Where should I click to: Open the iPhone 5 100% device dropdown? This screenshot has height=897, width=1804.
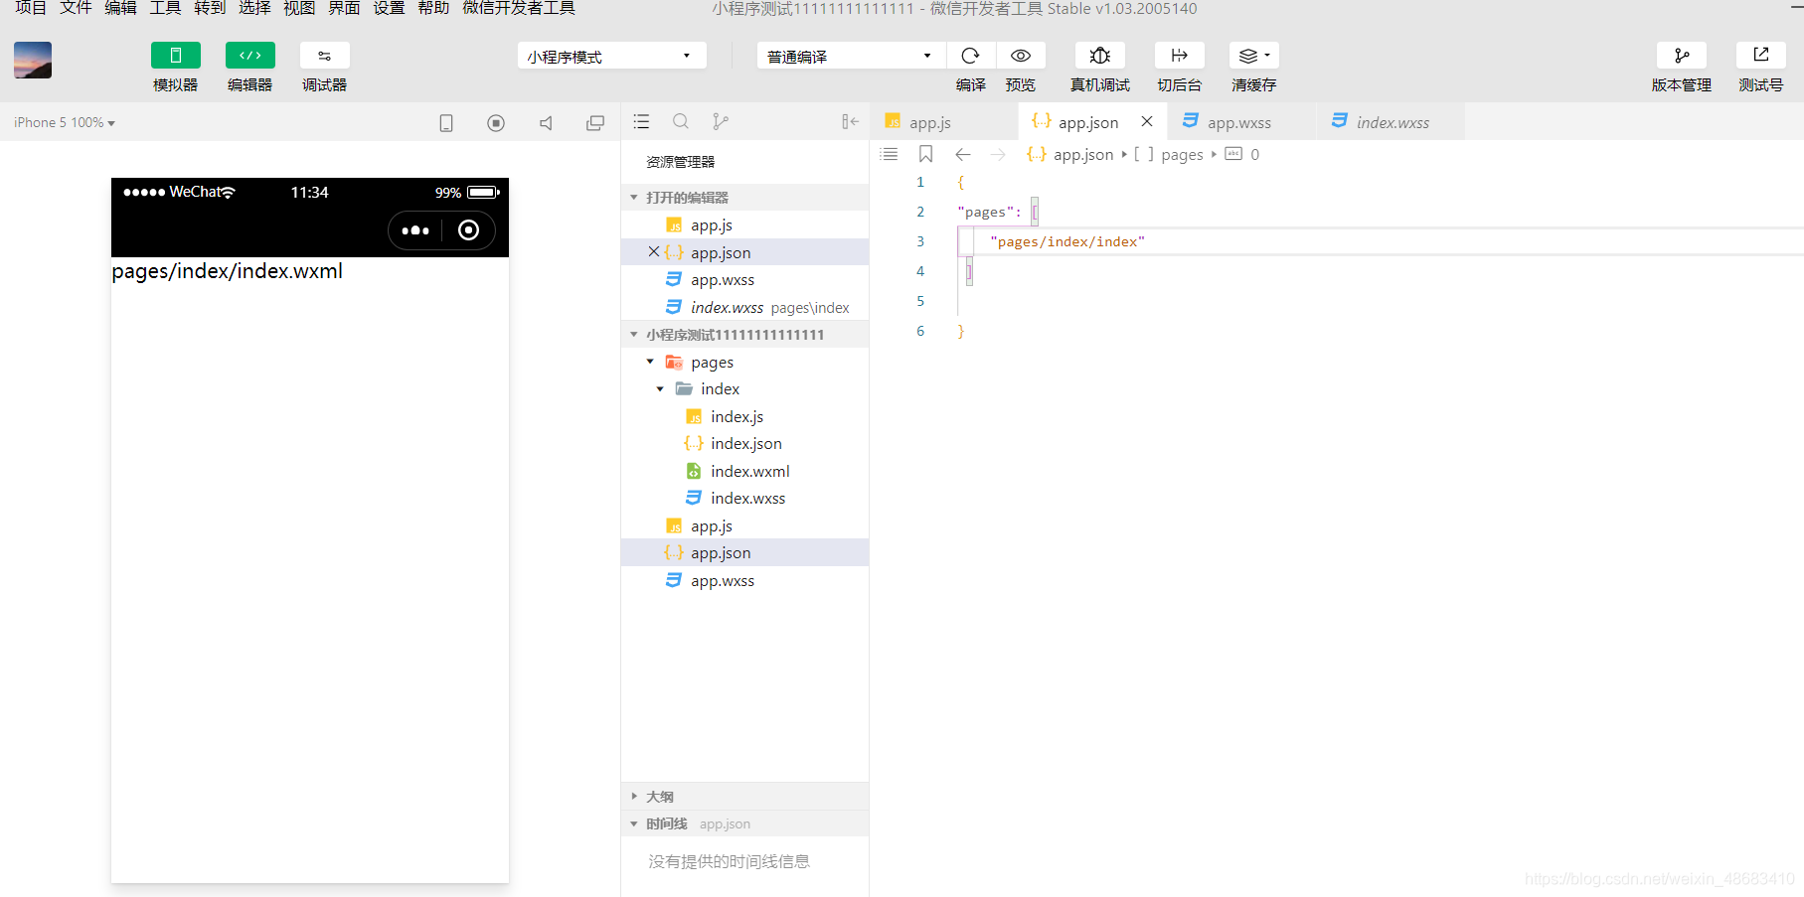(65, 122)
